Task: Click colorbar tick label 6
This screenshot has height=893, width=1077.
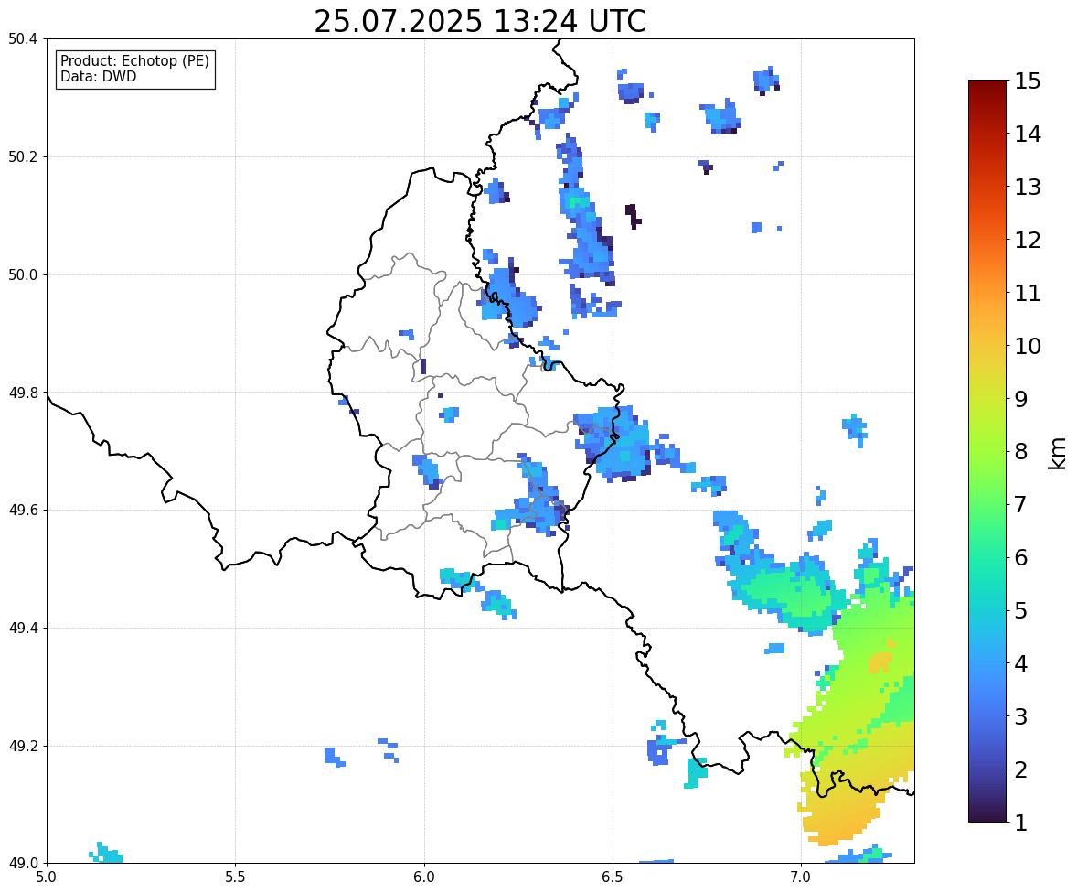Action: pyautogui.click(x=1021, y=557)
